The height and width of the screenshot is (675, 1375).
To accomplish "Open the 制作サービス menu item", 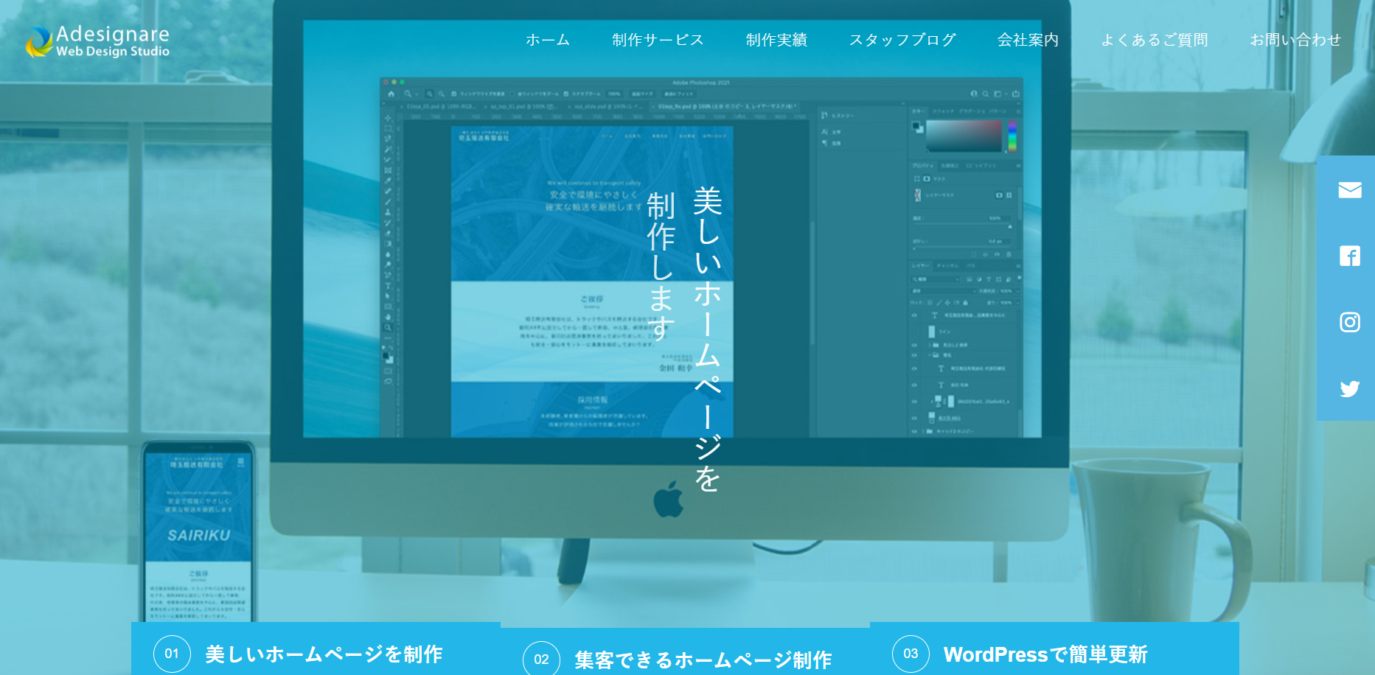I will [x=658, y=40].
